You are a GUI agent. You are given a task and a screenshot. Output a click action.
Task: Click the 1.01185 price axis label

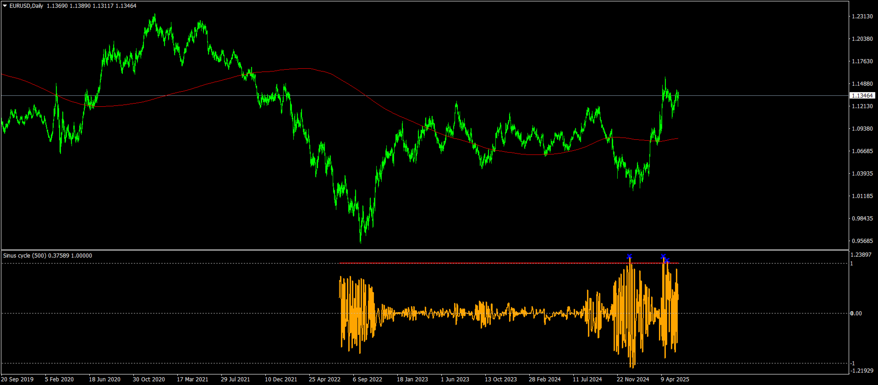pos(862,196)
